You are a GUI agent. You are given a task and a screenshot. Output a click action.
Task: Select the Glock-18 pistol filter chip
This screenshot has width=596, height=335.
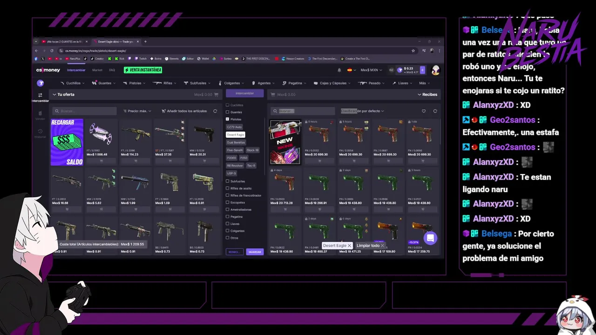coord(253,150)
